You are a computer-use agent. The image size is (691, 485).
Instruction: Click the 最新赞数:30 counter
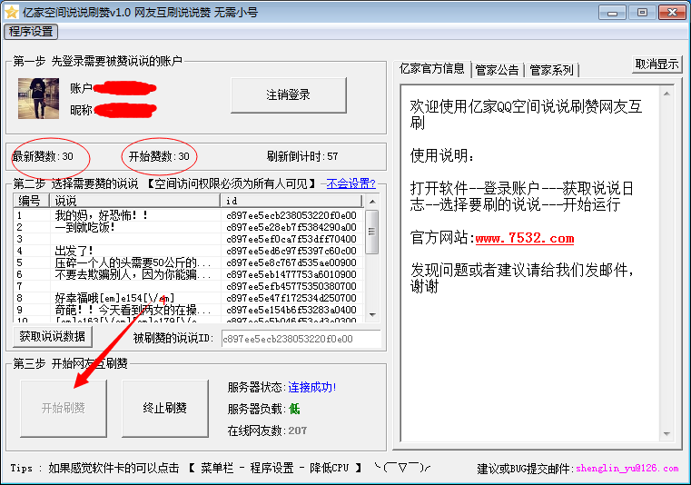pyautogui.click(x=43, y=156)
